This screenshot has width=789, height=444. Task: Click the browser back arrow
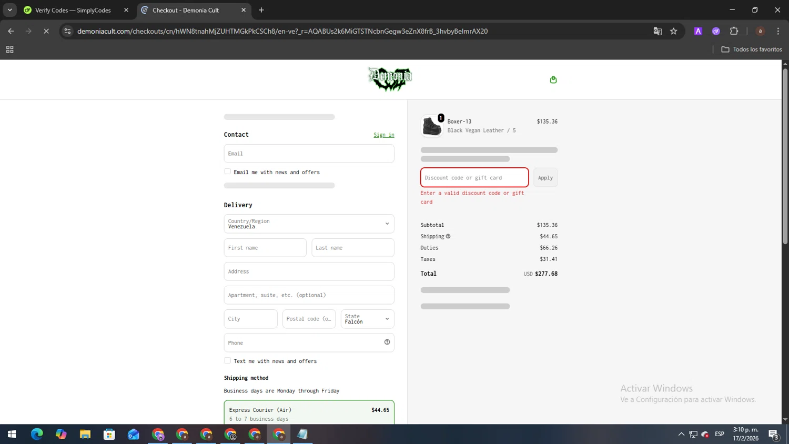[x=11, y=31]
